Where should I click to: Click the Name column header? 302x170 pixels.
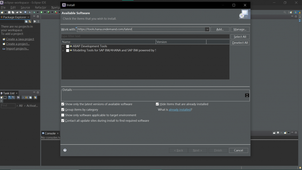coord(109,42)
